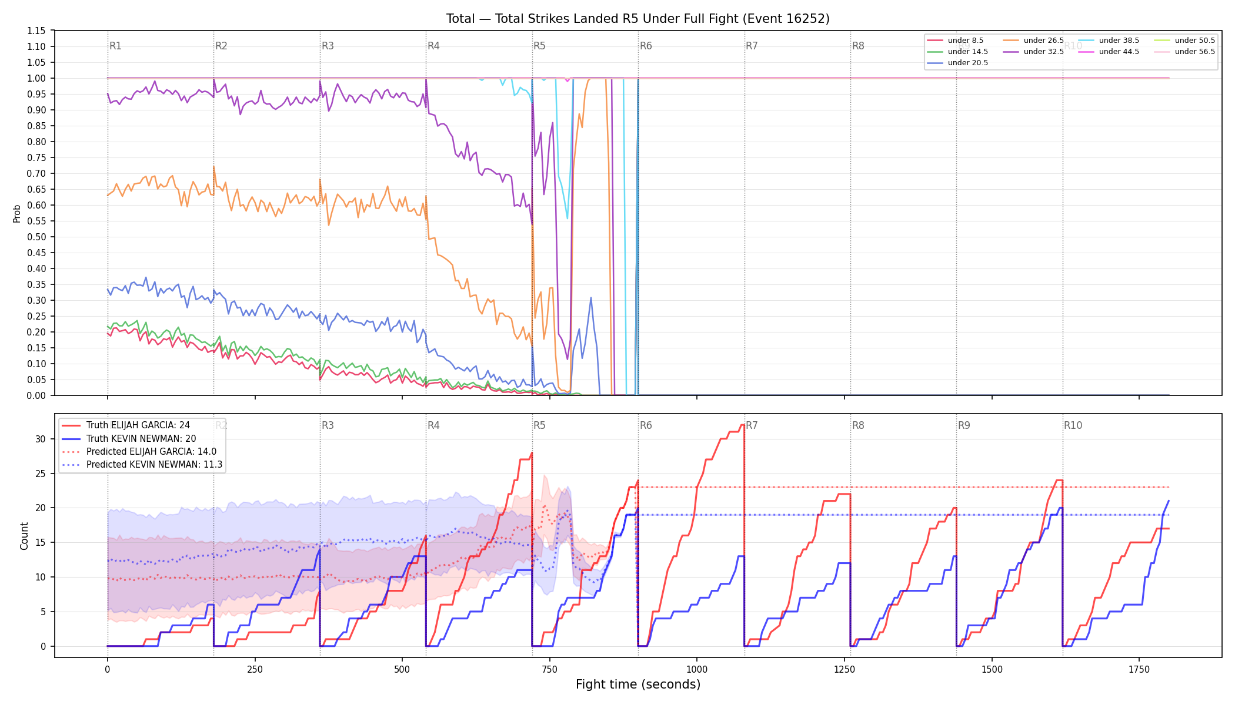Click the R10 round label in count chart
The image size is (1235, 705).
pos(1073,425)
